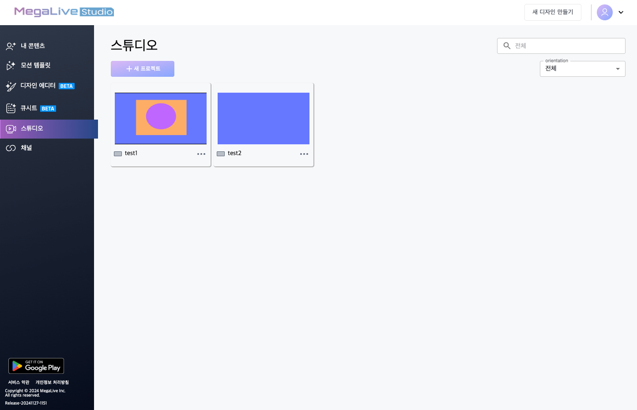This screenshot has width=637, height=410.
Task: Open the 개인정보 처리방침 link
Action: [52, 382]
